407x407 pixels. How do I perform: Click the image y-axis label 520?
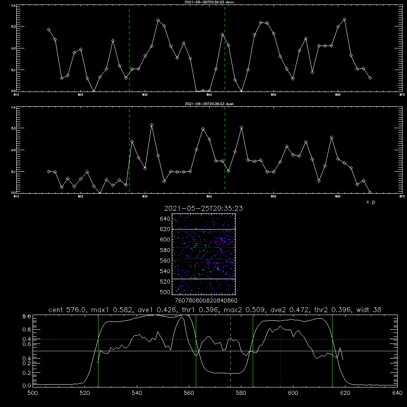[x=165, y=282]
